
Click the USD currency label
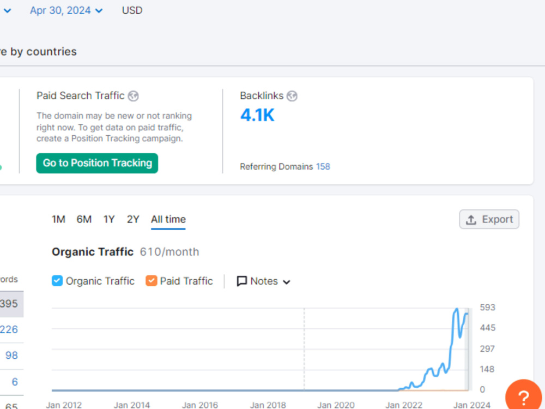[x=132, y=10]
